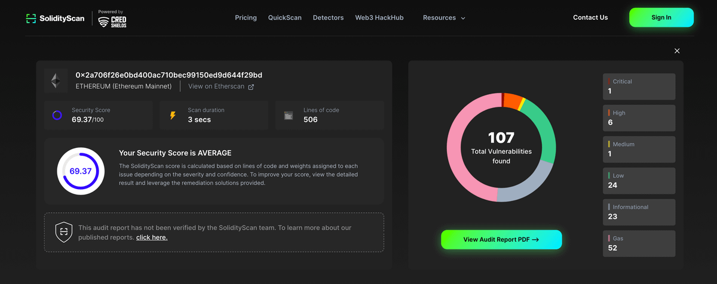Screen dimensions: 717x284
Task: Open the Detectors menu item
Action: coord(328,18)
